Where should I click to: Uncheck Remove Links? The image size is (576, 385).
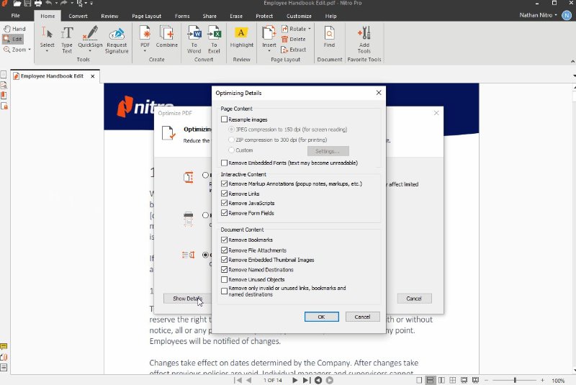[x=224, y=194]
